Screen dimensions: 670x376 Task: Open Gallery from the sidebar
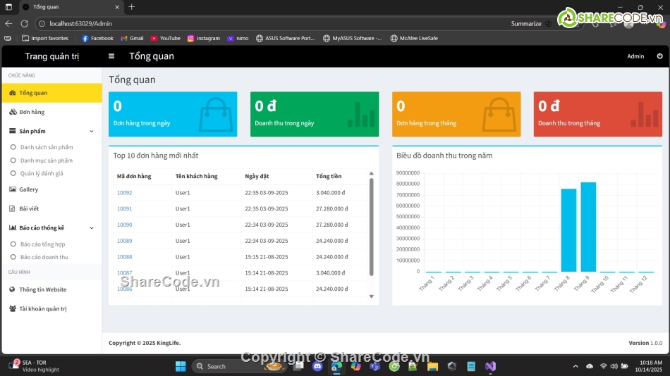coord(28,189)
